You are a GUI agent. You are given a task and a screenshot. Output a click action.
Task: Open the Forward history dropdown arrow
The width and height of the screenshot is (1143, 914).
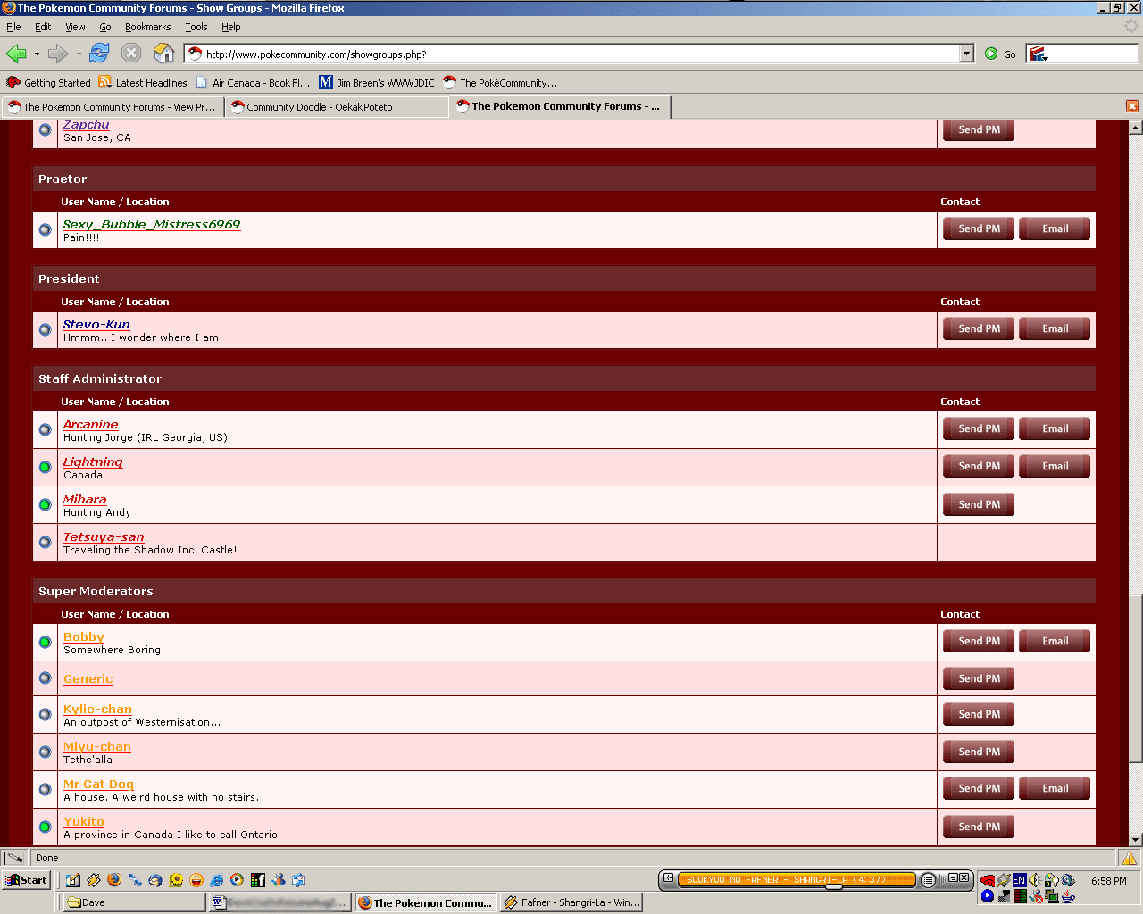79,54
